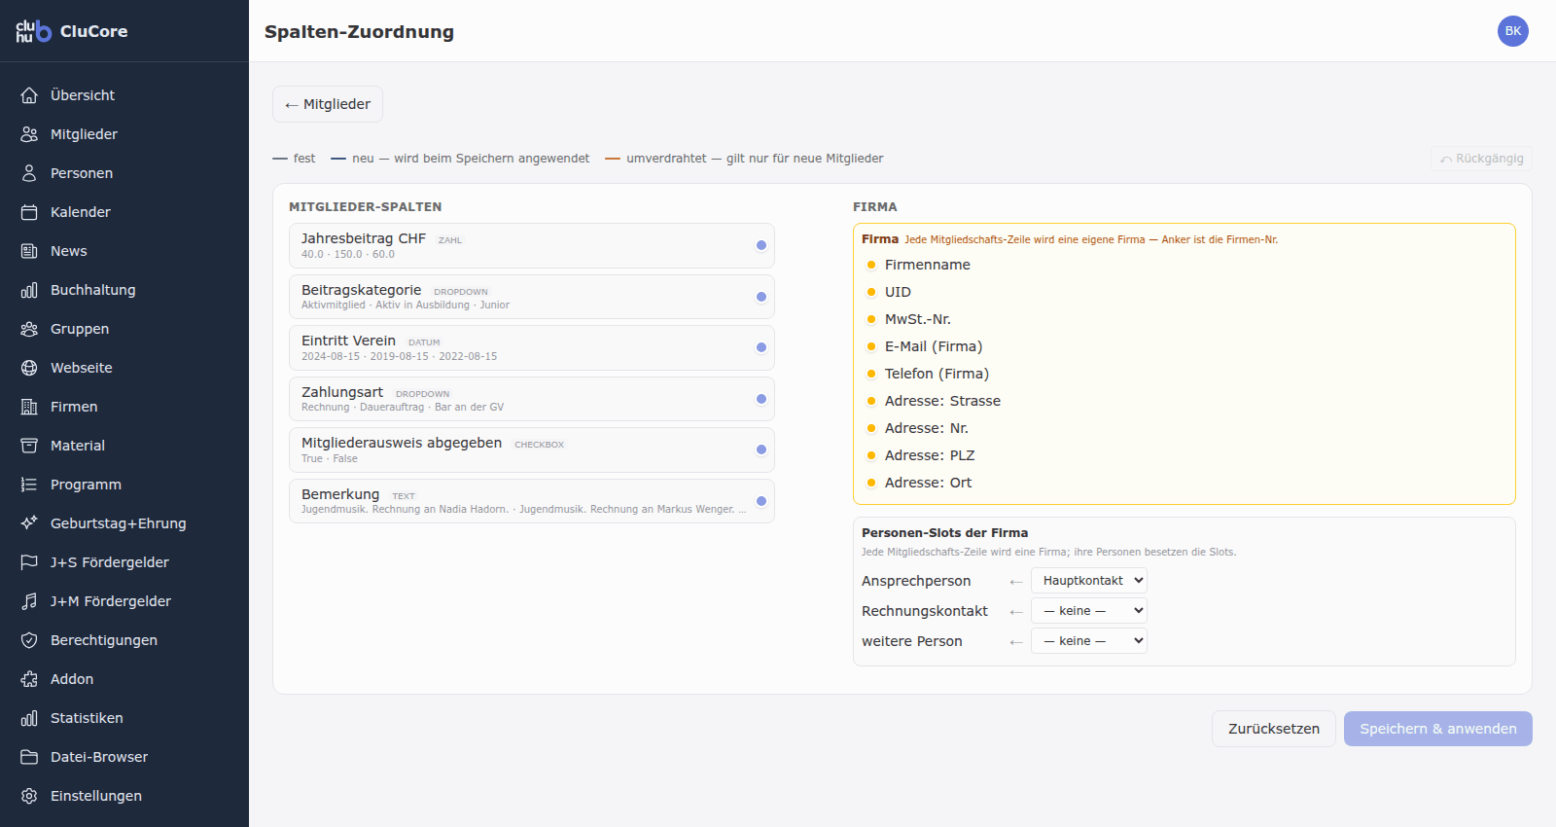Open the weitere Person slot dropdown

point(1089,641)
